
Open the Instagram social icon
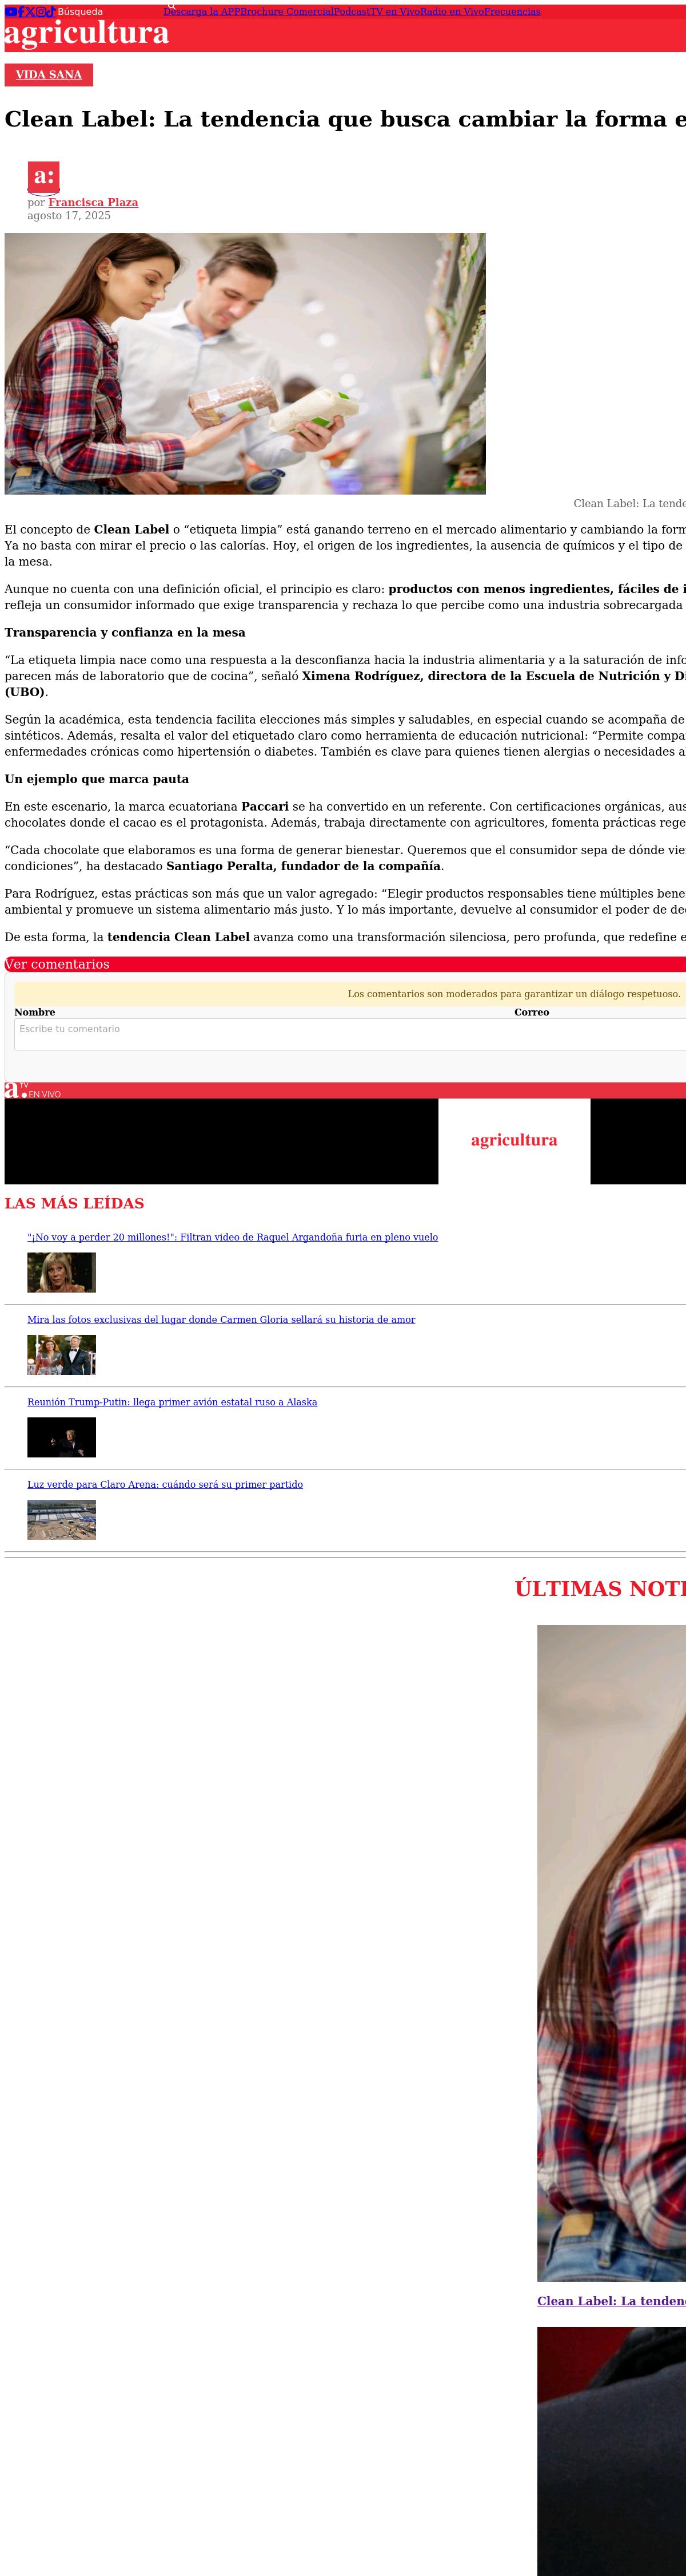(x=40, y=12)
